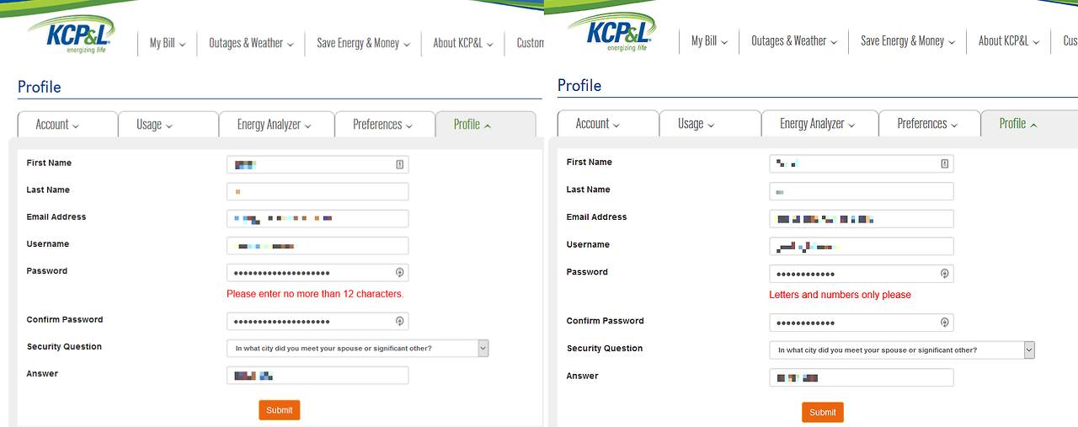The width and height of the screenshot is (1078, 427).
Task: Focus the Last Name field in left form
Action: (x=318, y=192)
